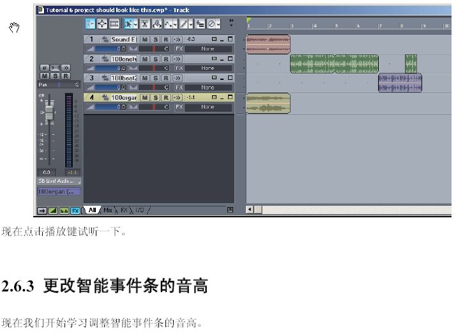Switch to the I/O tab
Screen dimensions: 456x333
[x=140, y=210]
